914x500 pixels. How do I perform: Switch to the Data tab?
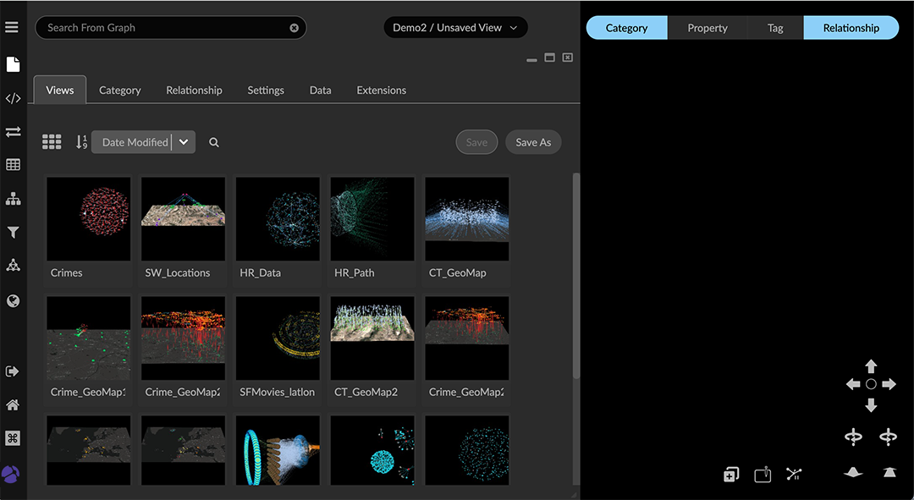[x=320, y=90]
